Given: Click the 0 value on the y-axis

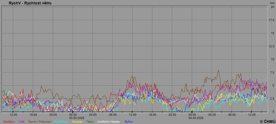Looking at the screenshot, I should [273, 112].
